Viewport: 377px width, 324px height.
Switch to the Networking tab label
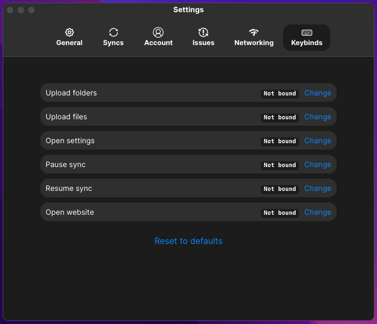(x=254, y=43)
